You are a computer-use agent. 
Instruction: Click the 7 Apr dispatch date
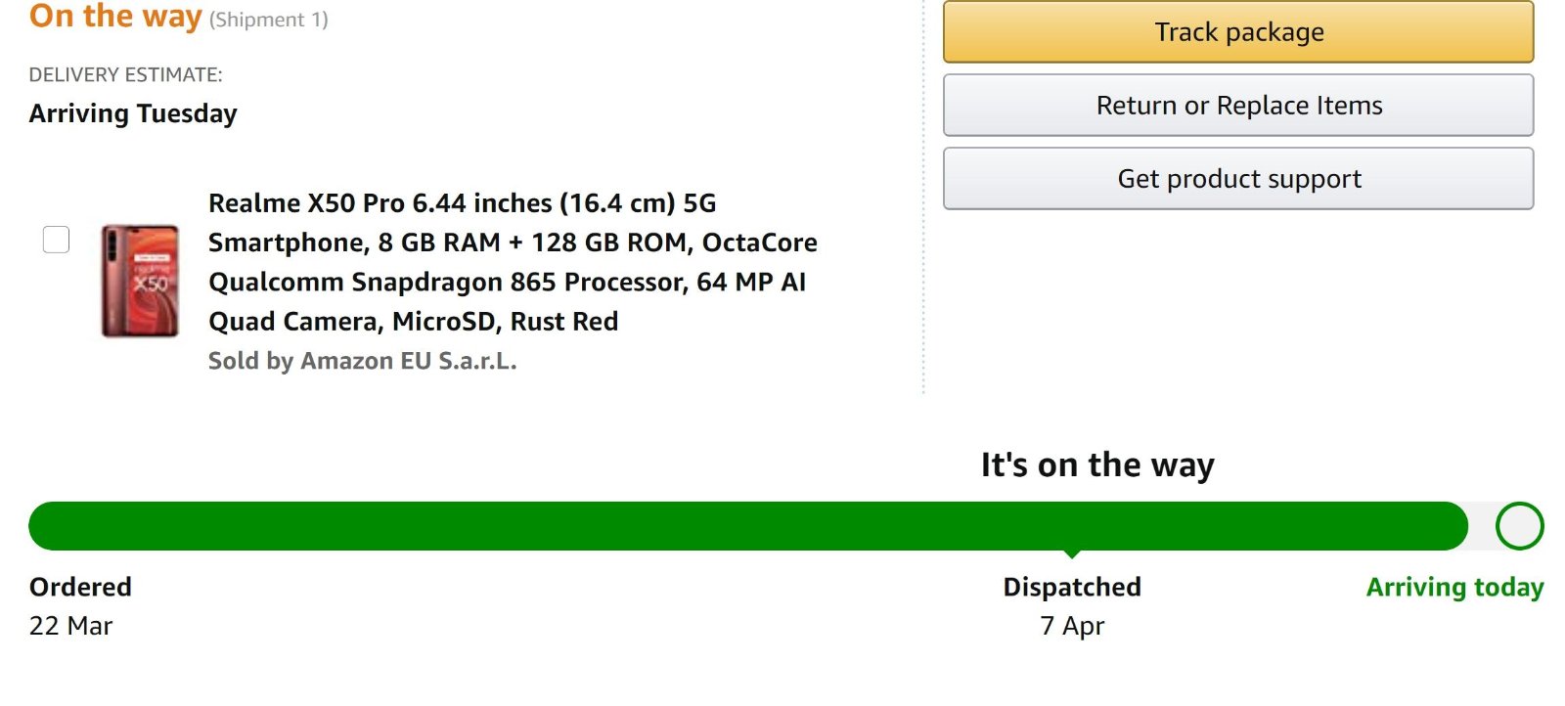(1072, 626)
